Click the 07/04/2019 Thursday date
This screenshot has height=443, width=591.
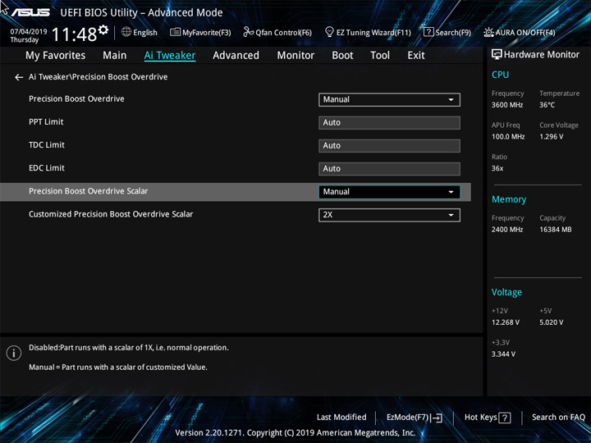click(28, 35)
